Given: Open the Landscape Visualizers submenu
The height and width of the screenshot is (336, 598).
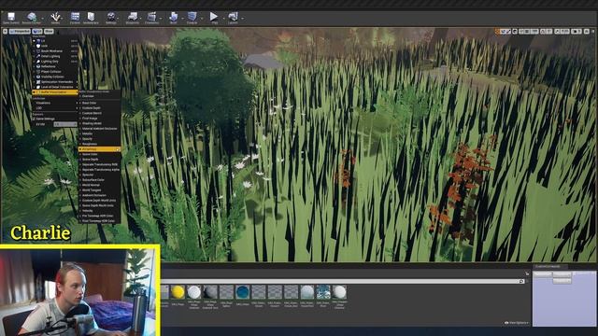Looking at the screenshot, I should pos(55,103).
